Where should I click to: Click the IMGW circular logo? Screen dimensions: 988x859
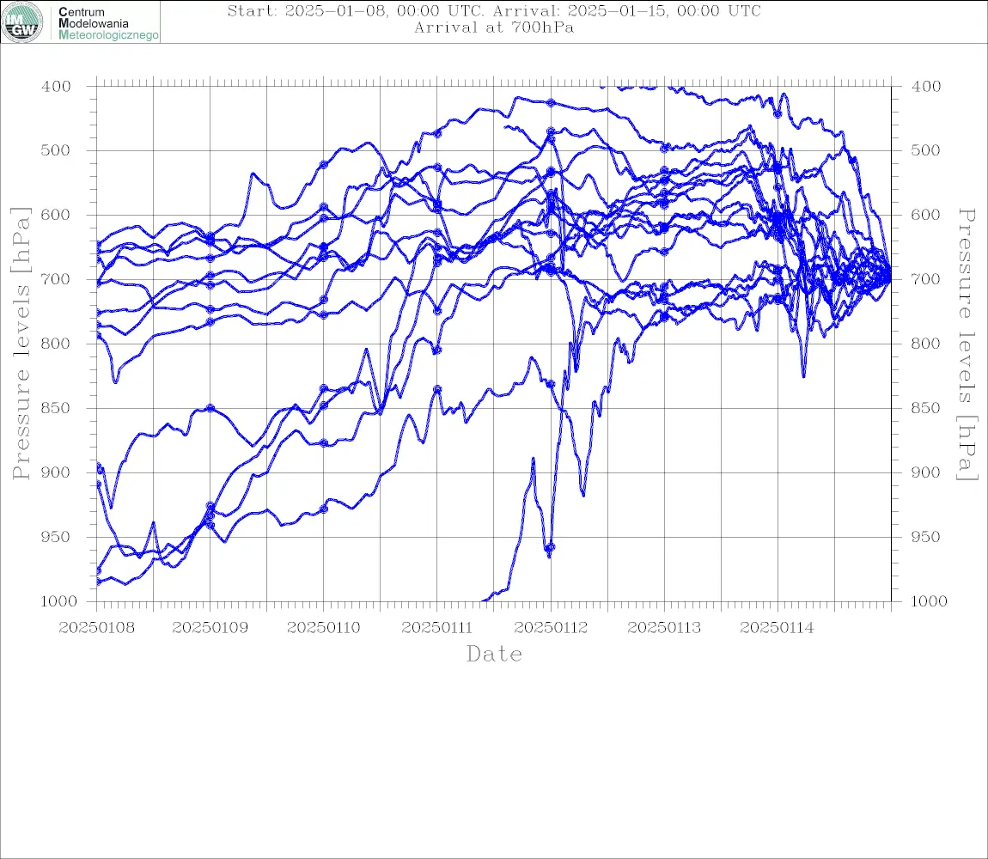tap(22, 22)
